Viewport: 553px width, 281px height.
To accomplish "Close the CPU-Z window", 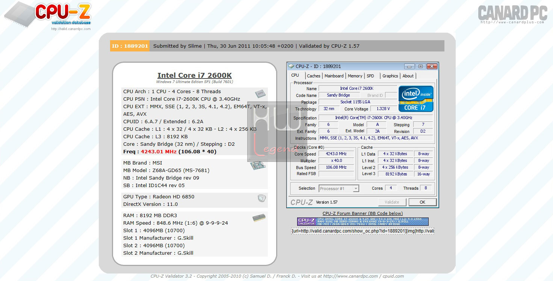I will (x=432, y=66).
